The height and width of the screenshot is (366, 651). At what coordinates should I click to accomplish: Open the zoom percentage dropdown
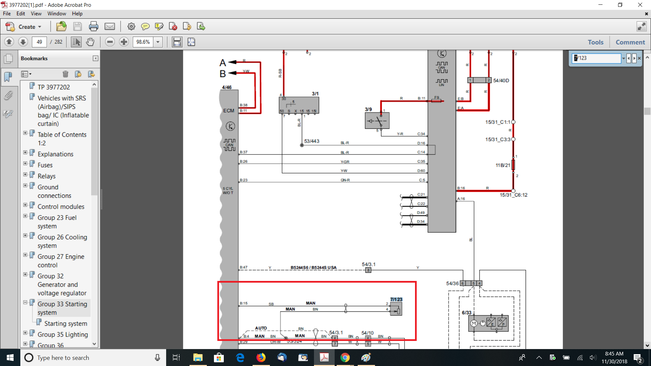tap(158, 42)
